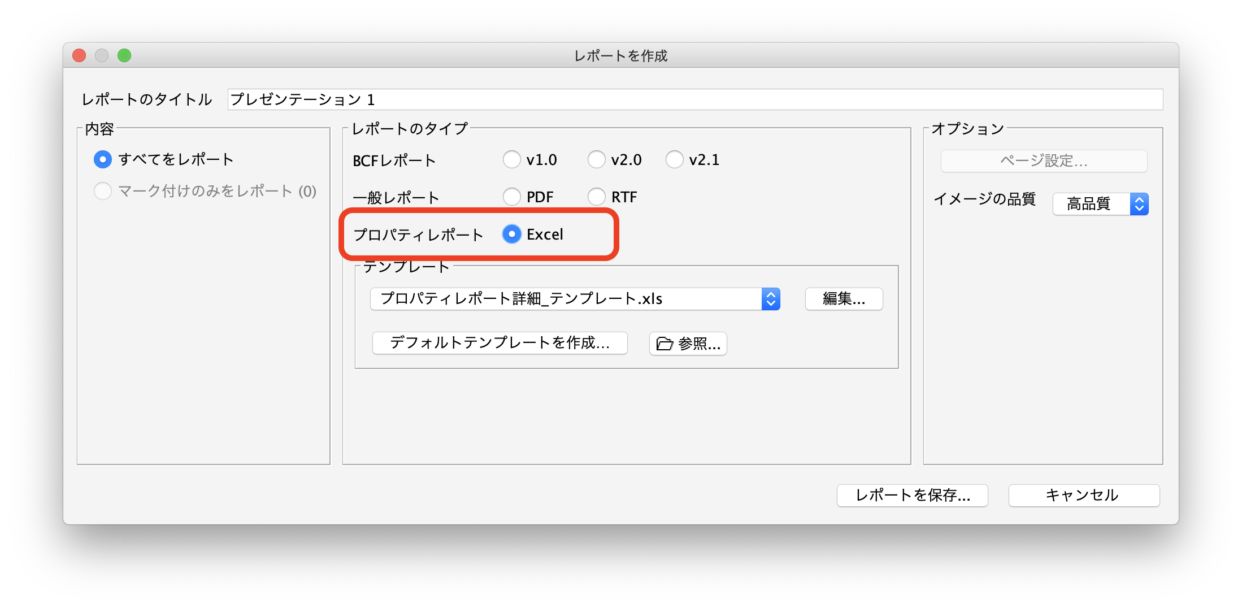Image resolution: width=1242 pixels, height=608 pixels.
Task: Open the template file dropdown
Action: (575, 299)
